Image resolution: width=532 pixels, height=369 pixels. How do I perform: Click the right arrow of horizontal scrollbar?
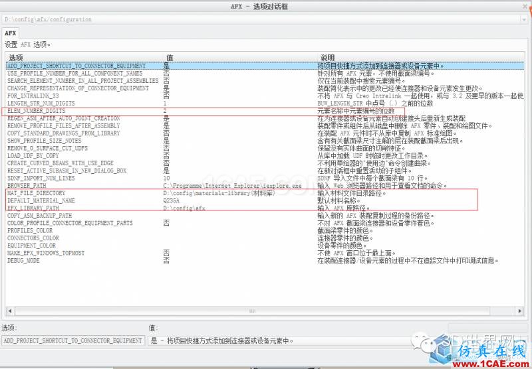[519, 311]
